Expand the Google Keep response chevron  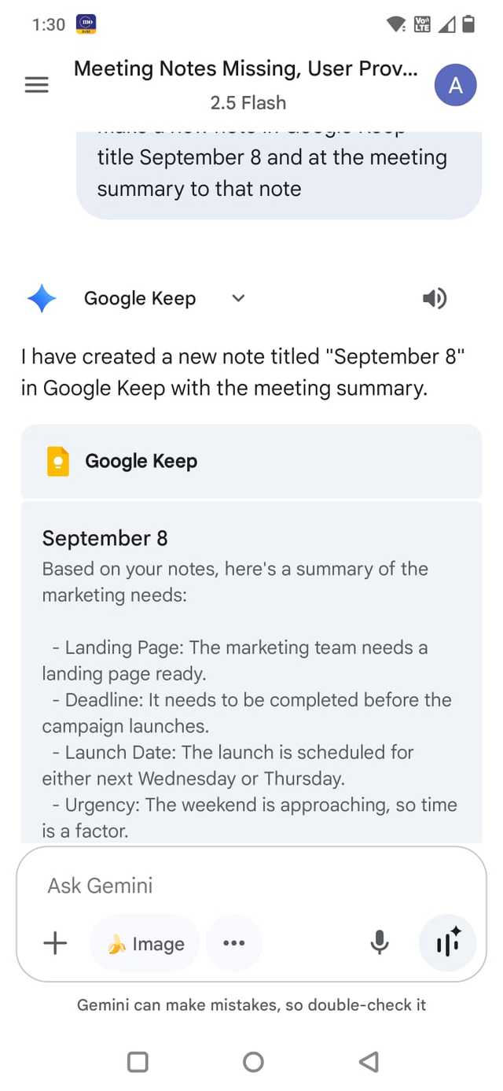click(x=239, y=299)
